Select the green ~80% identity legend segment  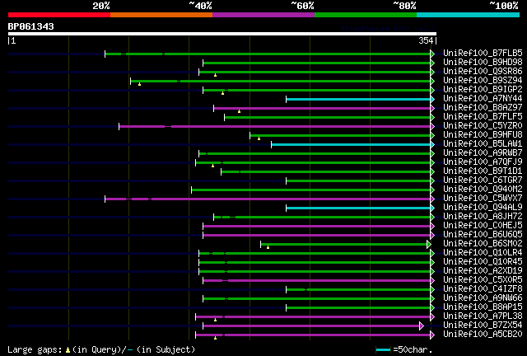pos(366,15)
